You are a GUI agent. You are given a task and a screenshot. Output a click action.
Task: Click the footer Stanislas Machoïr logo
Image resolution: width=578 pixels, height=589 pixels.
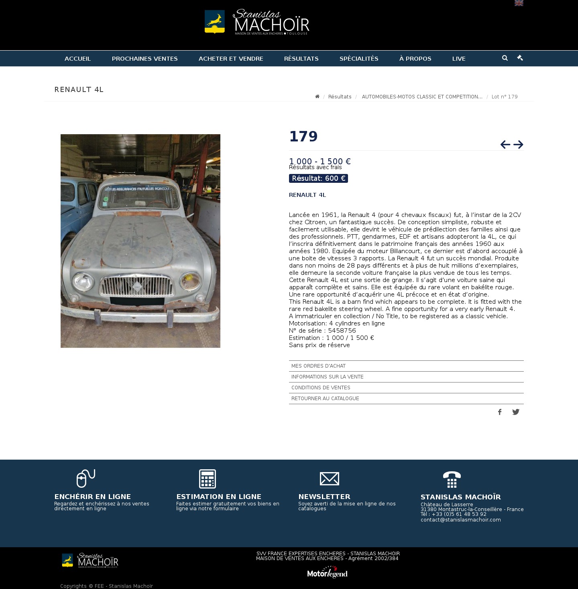click(x=90, y=560)
